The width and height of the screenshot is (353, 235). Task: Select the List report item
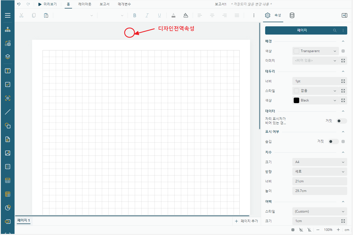7,166
